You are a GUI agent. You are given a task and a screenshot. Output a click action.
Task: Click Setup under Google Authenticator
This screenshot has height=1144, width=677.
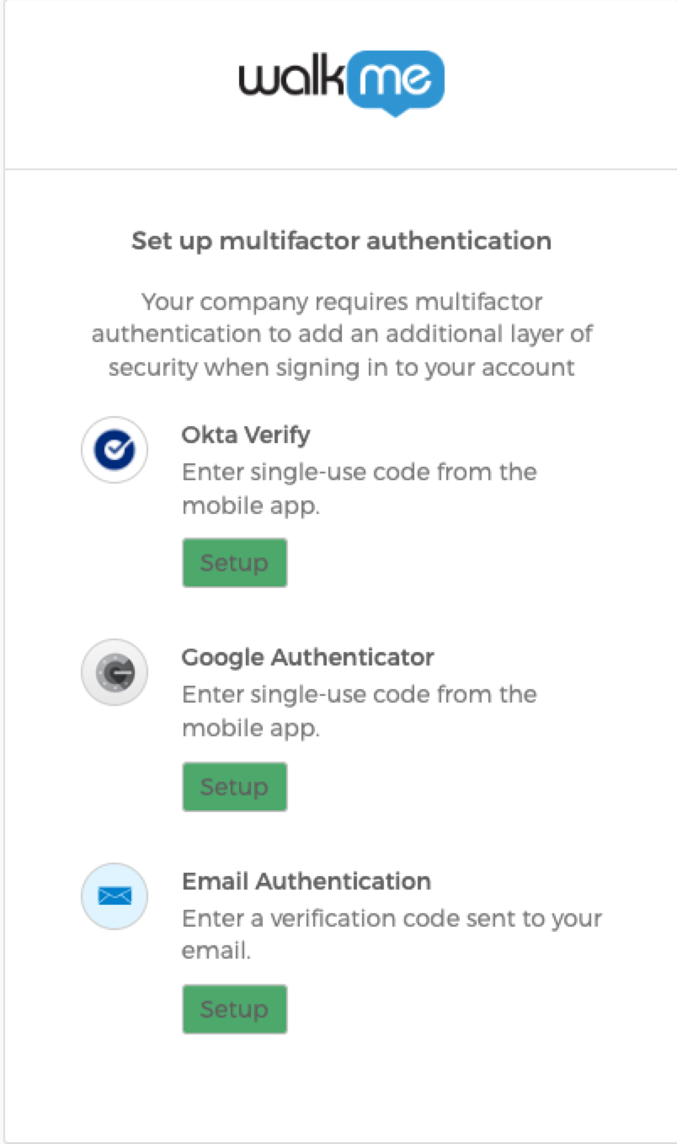(x=234, y=786)
